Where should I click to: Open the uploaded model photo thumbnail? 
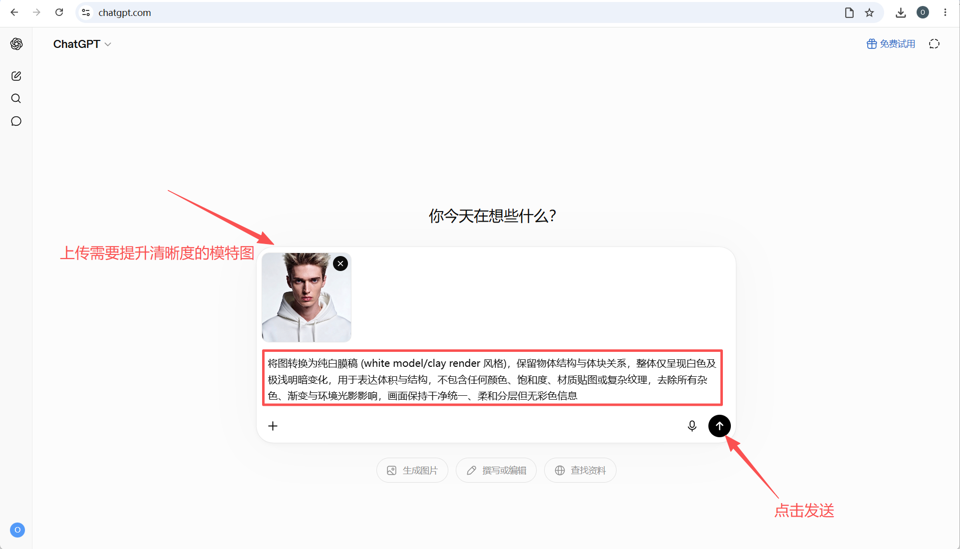[x=307, y=297]
